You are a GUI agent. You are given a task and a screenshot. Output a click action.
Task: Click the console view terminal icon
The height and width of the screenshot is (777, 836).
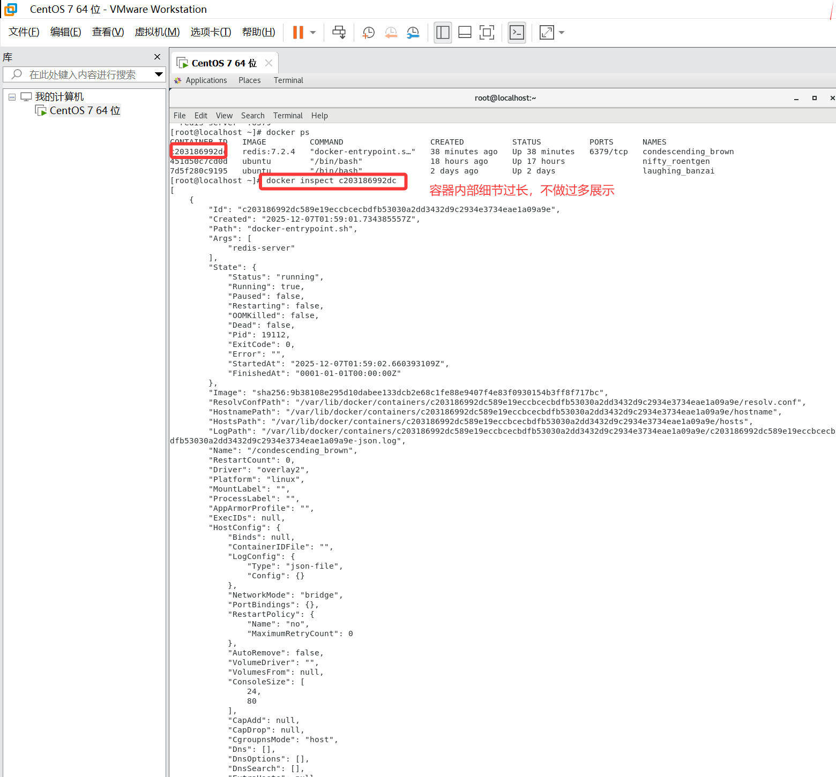click(517, 33)
